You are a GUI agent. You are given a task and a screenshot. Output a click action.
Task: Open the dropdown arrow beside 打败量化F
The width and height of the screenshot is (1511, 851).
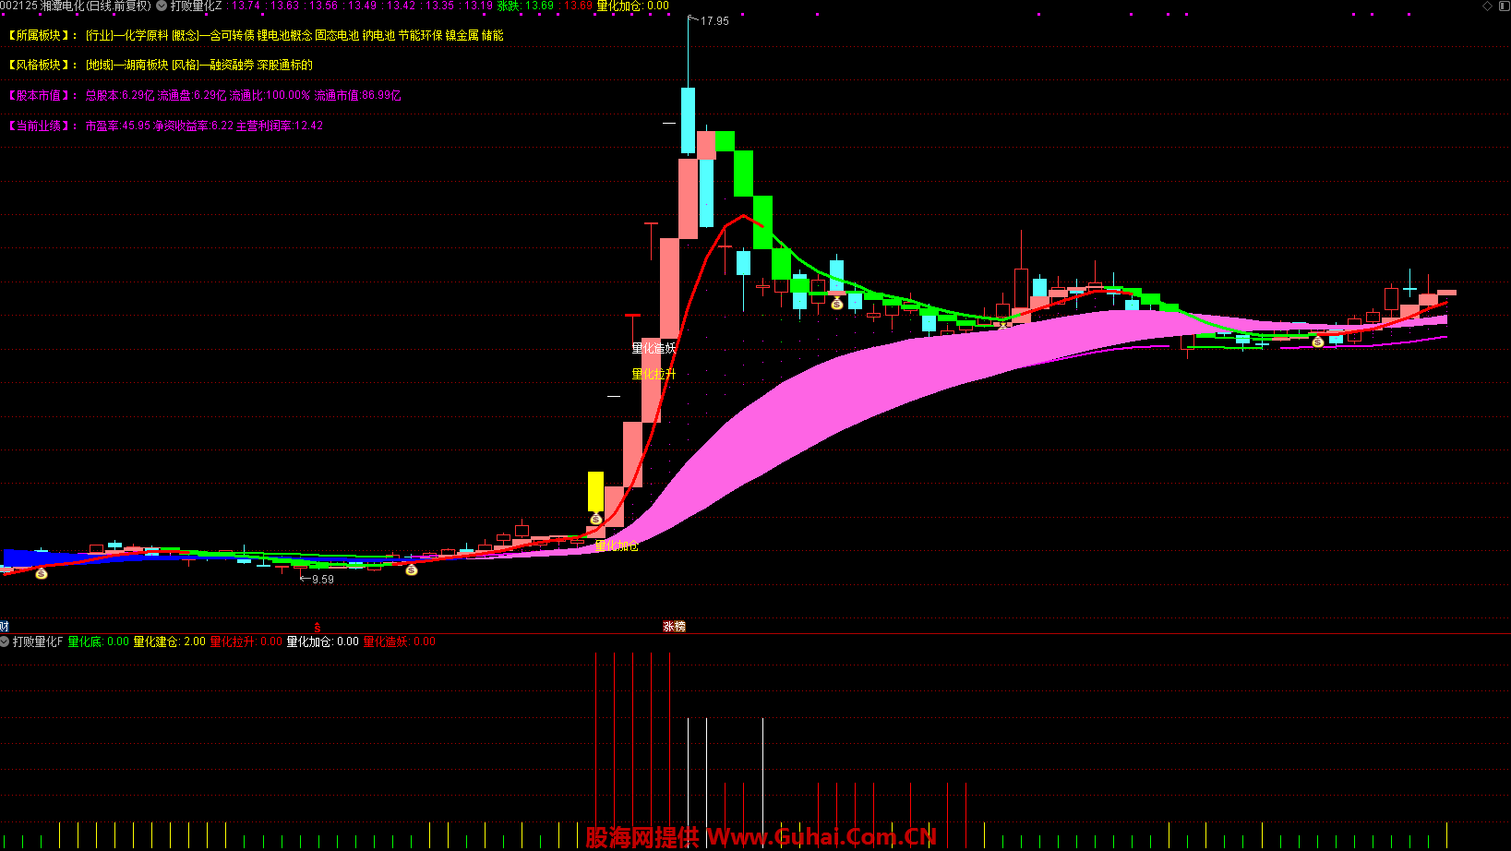[x=5, y=641]
